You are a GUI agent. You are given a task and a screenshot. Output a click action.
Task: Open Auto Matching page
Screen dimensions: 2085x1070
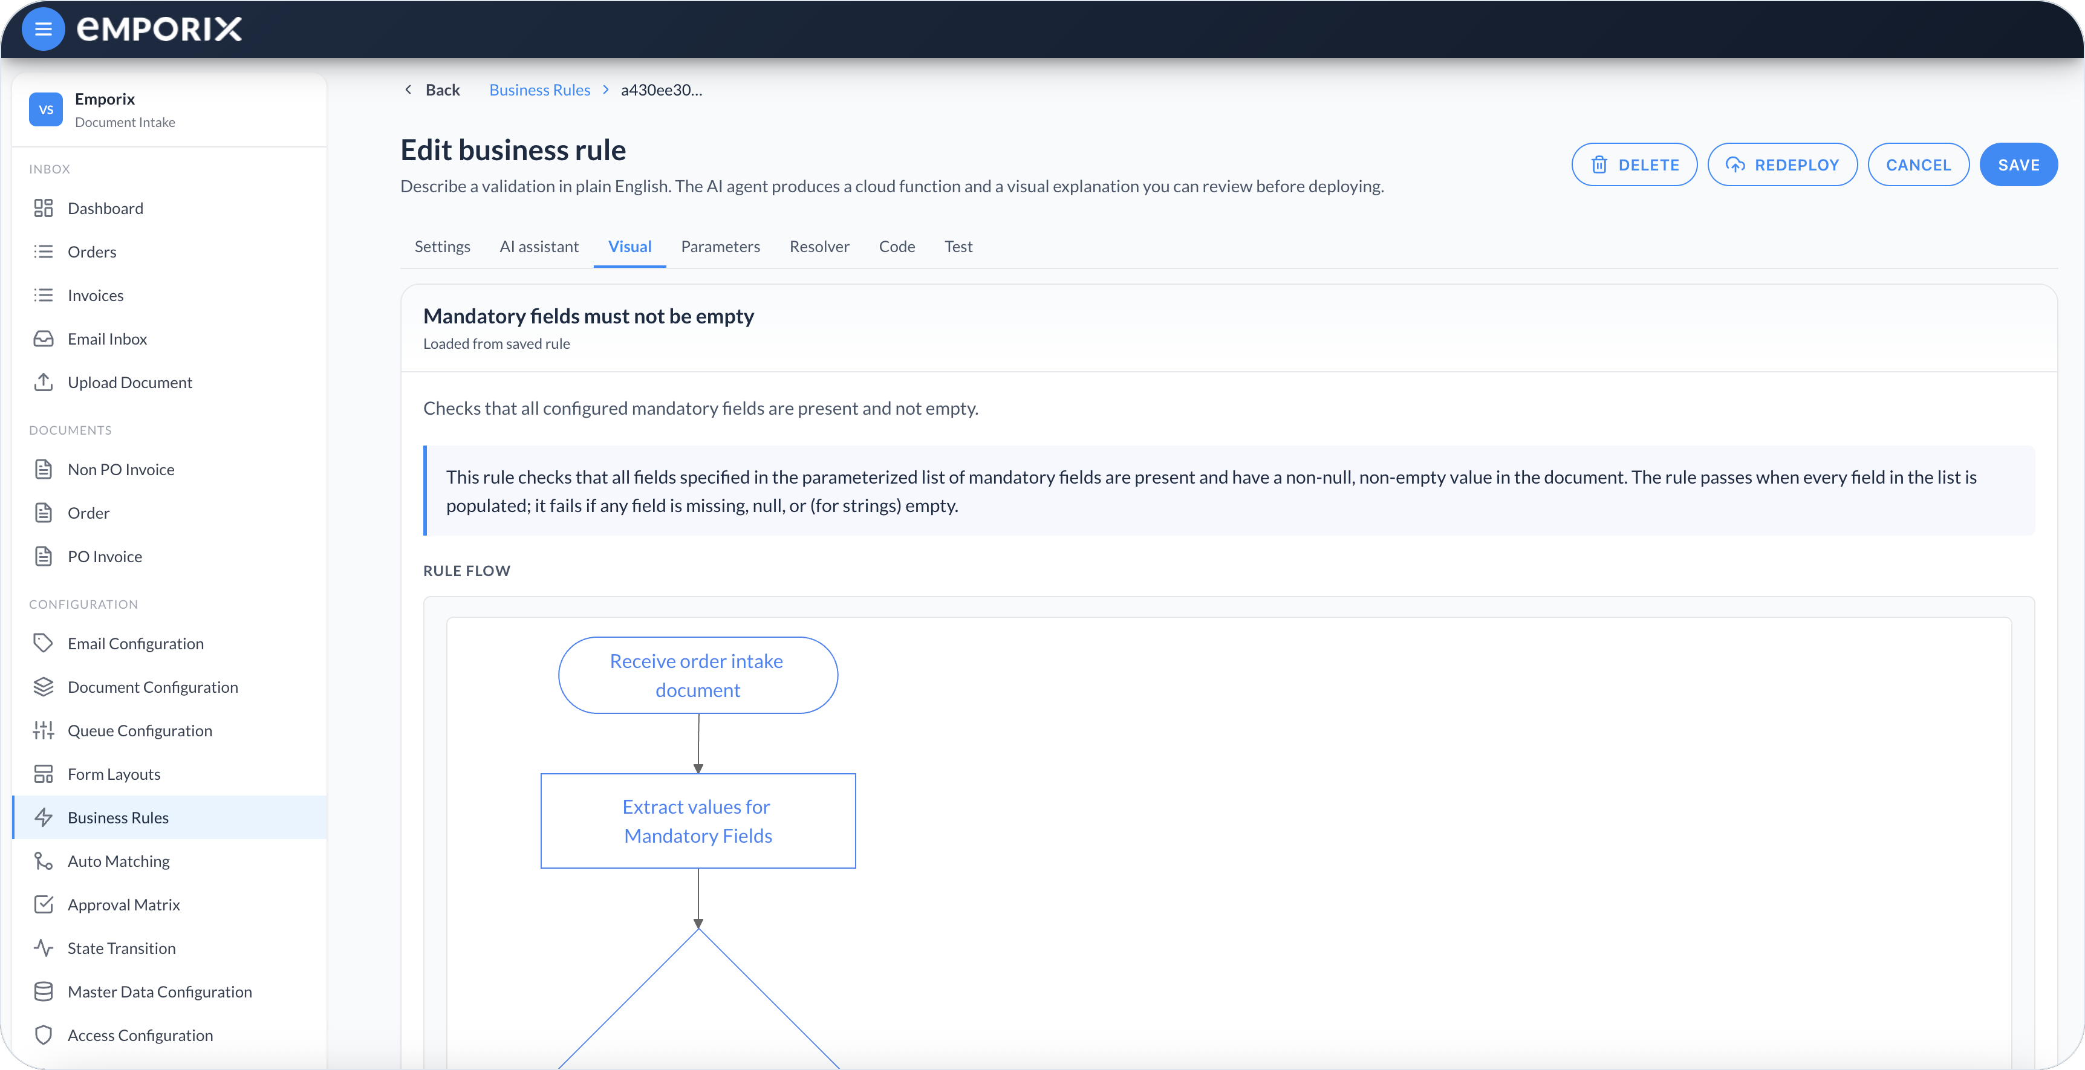click(170, 861)
